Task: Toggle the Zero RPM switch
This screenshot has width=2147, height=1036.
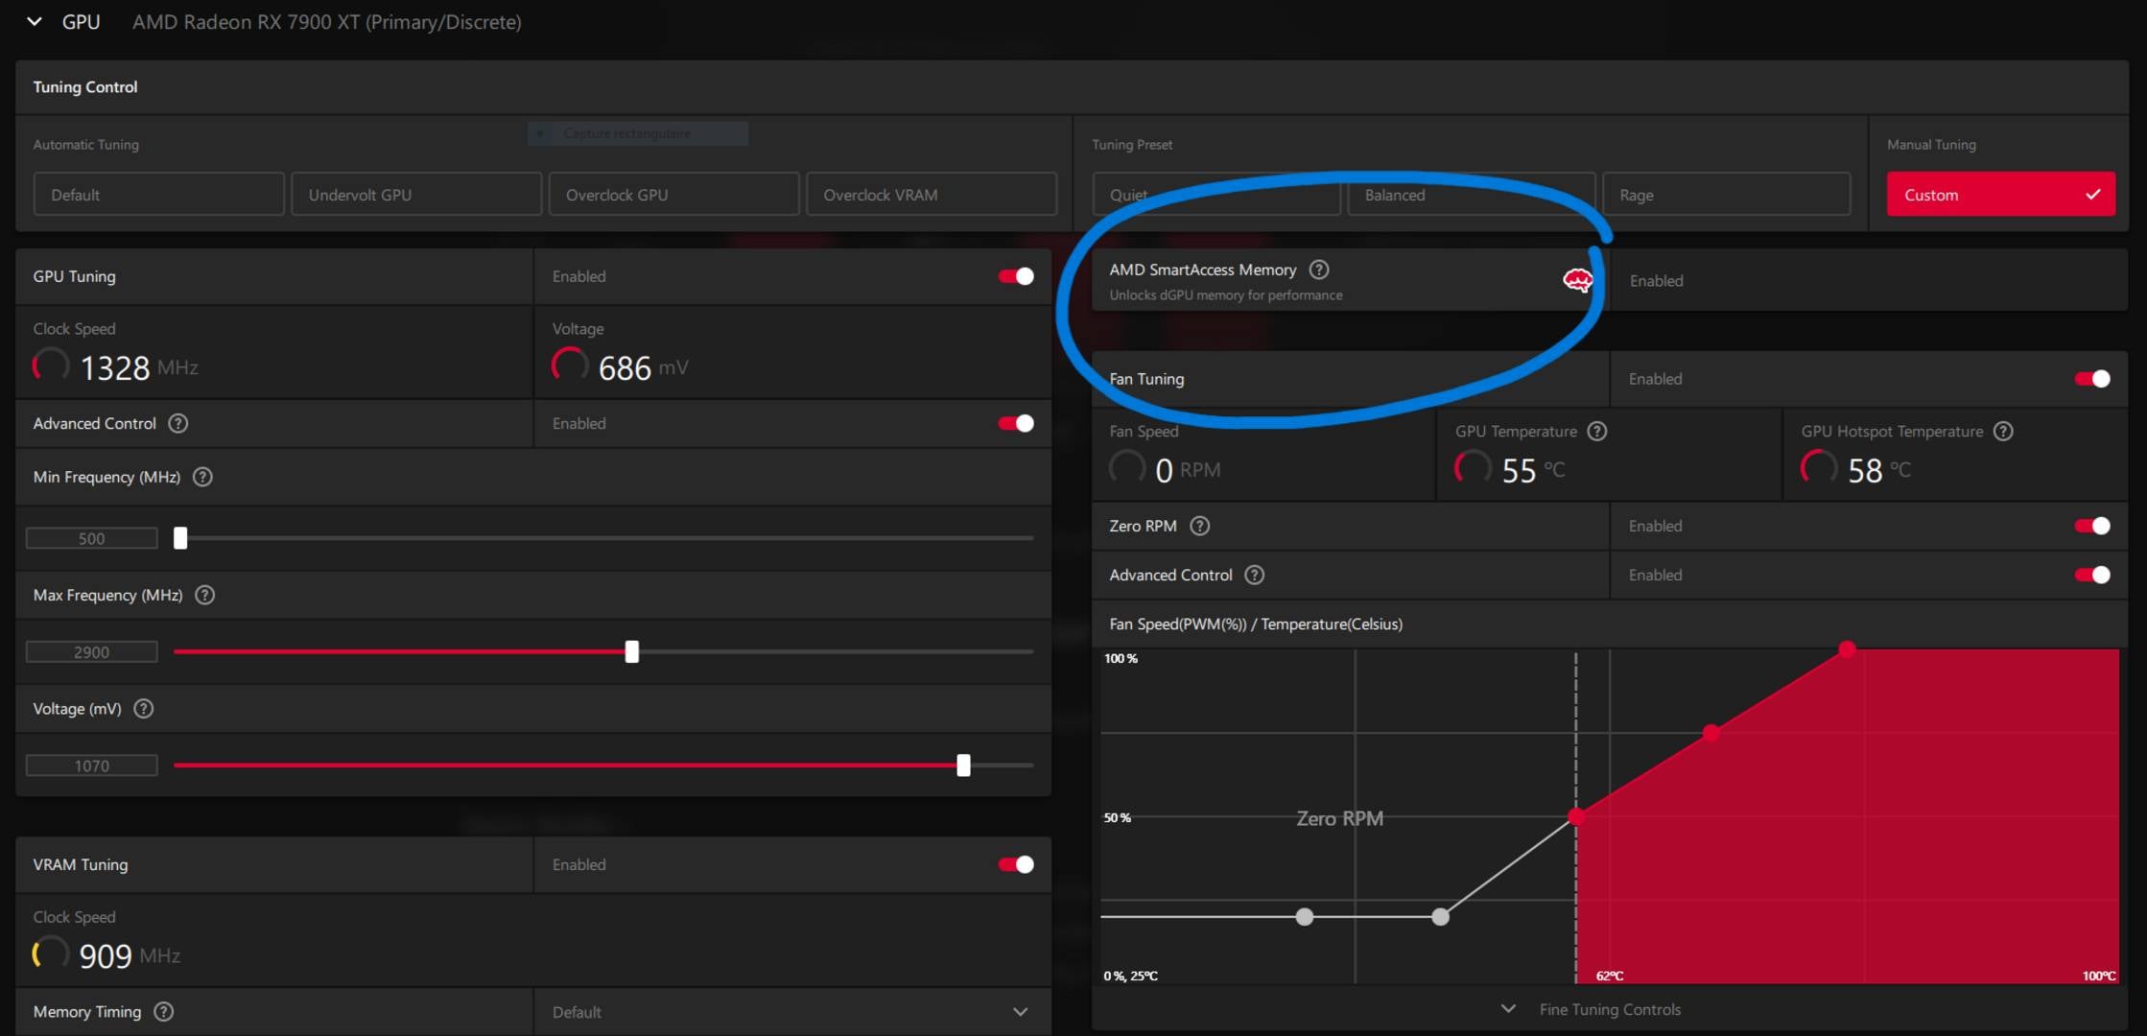Action: (2092, 526)
